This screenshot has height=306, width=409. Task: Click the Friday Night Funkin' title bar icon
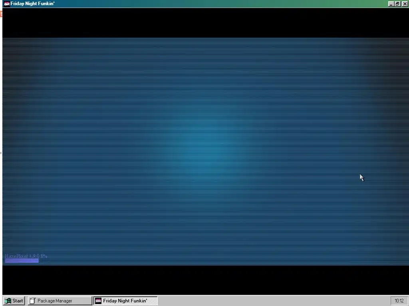point(7,4)
